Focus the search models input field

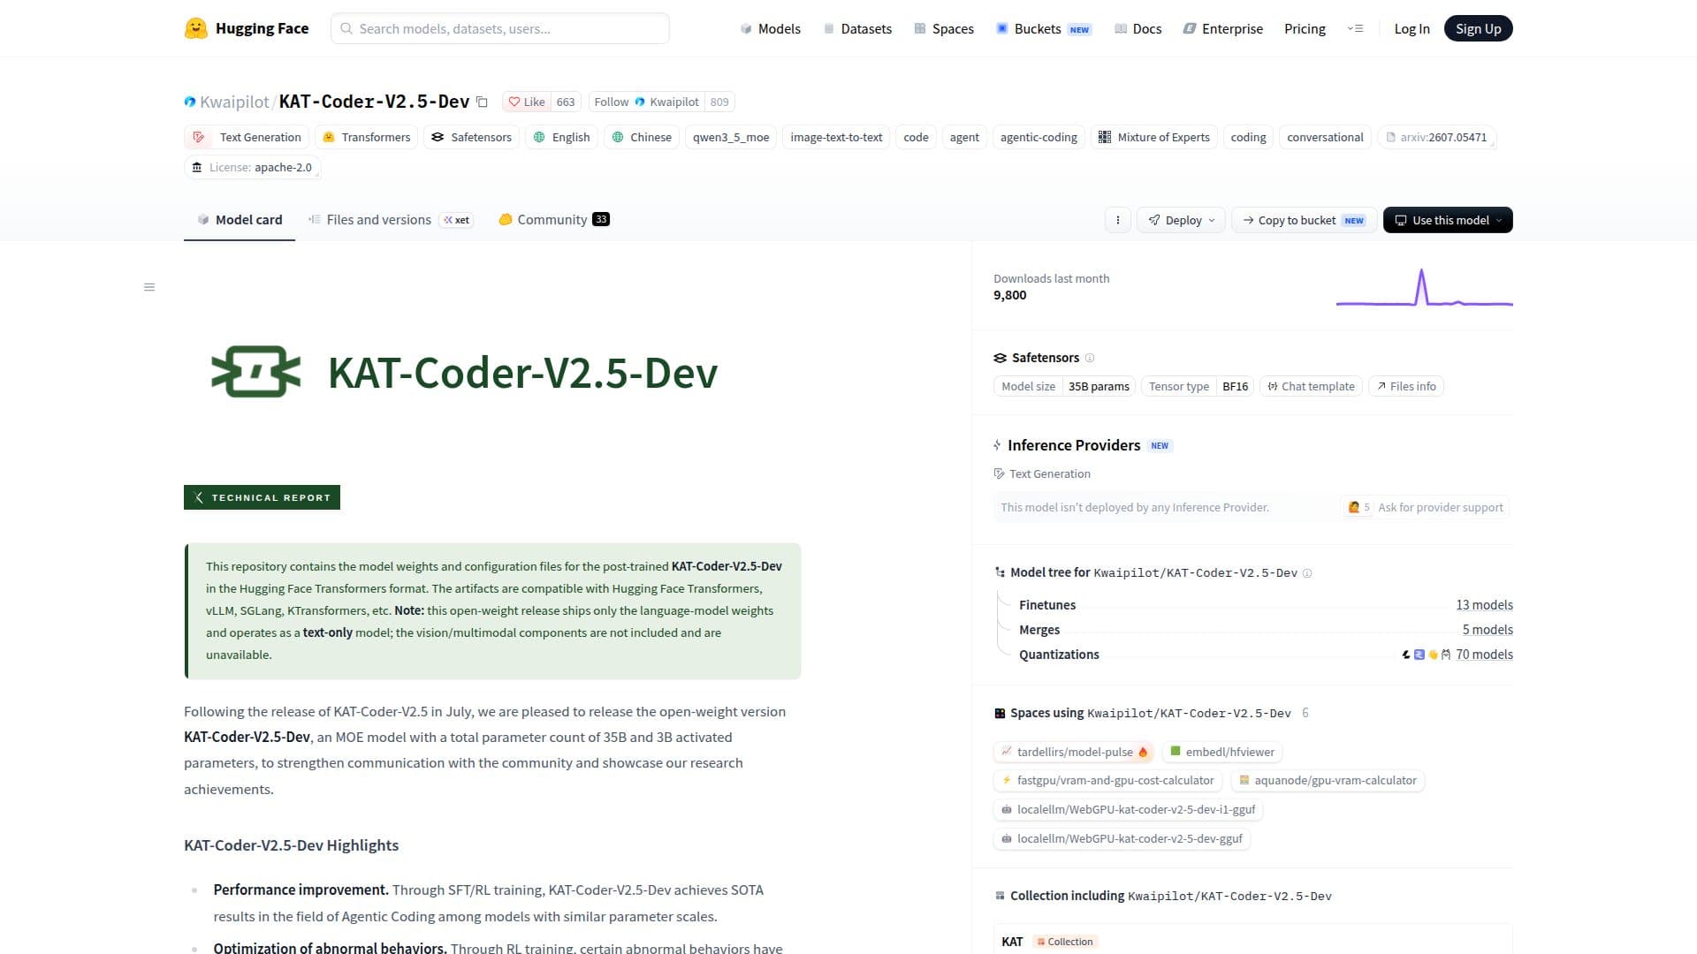pyautogui.click(x=500, y=28)
